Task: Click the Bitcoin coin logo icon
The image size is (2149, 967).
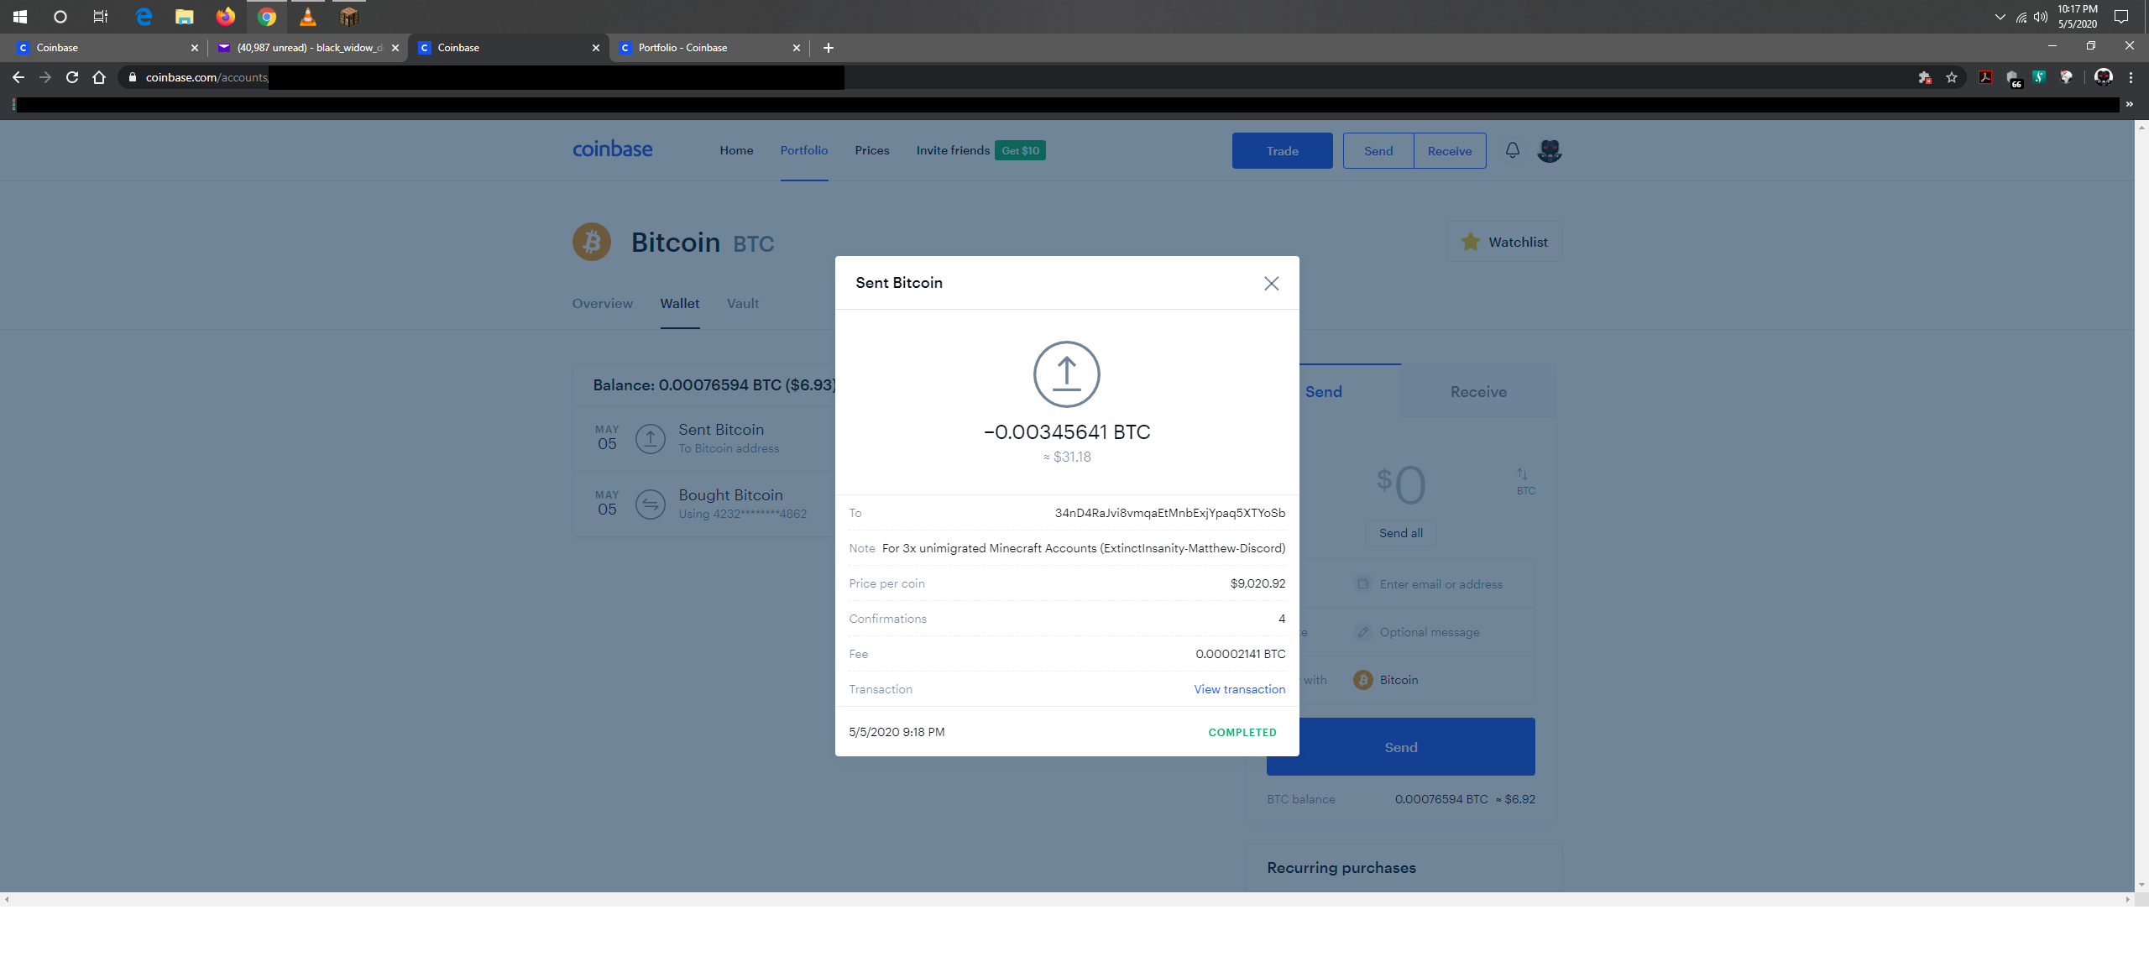Action: click(x=592, y=242)
